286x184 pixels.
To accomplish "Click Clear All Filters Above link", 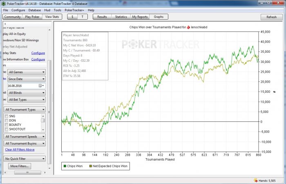I will (20, 150).
